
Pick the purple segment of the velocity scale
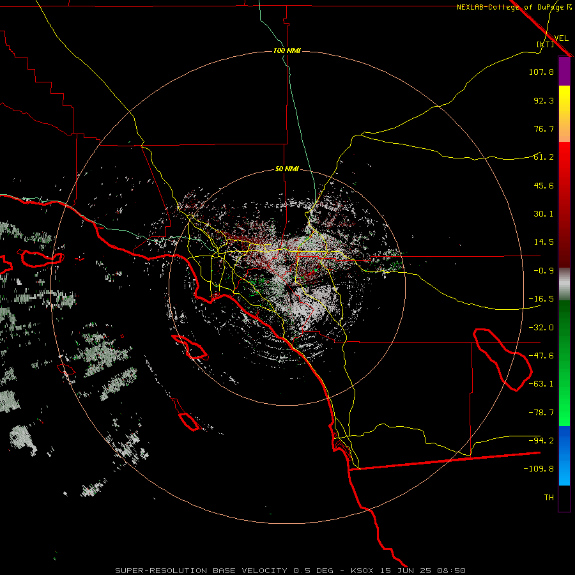pos(564,71)
